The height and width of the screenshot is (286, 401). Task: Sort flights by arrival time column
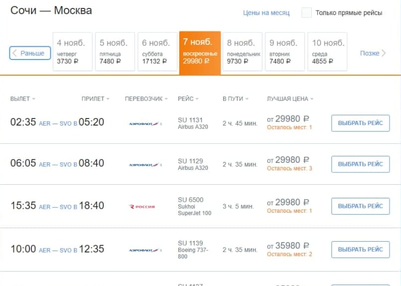pyautogui.click(x=95, y=99)
